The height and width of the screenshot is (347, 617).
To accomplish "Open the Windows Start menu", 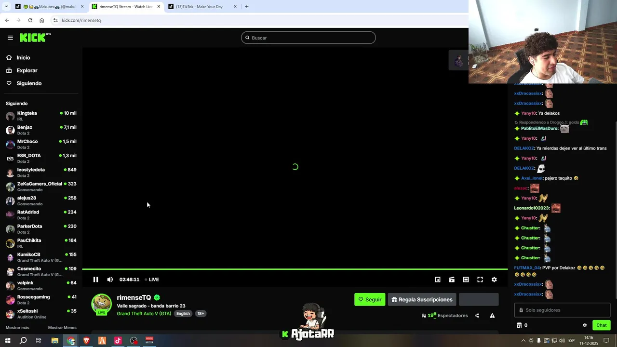I will click(7, 341).
